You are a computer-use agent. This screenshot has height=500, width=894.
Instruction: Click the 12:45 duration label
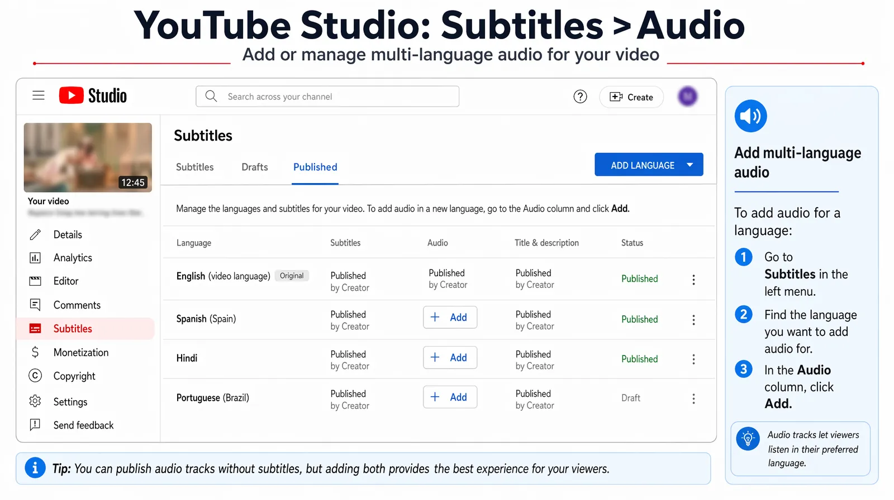tap(133, 182)
